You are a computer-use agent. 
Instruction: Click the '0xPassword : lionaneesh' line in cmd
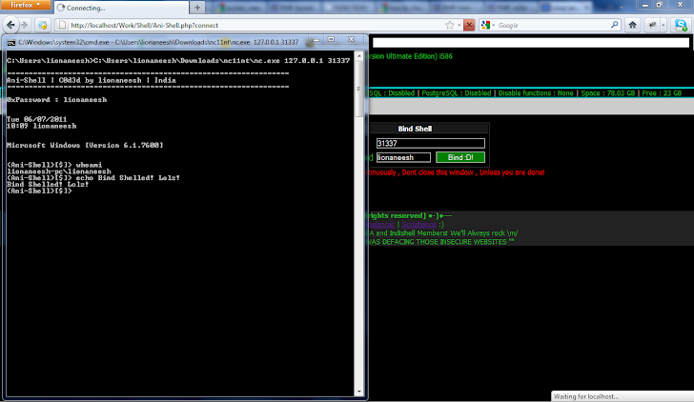tap(56, 100)
